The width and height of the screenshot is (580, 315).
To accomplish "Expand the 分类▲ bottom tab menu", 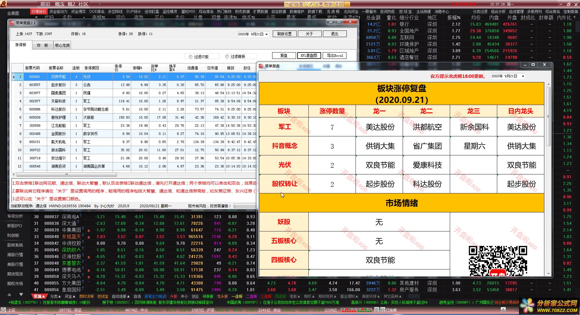I will (55, 296).
